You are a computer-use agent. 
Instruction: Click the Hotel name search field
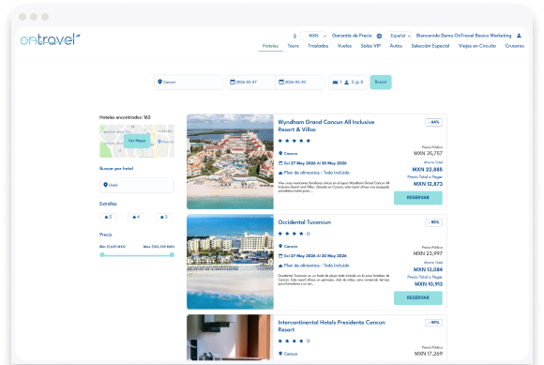tap(137, 185)
